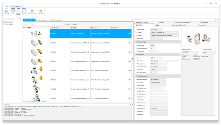Click the Kurztext 1 field with Danfoss Xtra Design Set
Image resolution: width=221 pixels, height=125 pixels.
pyautogui.click(x=164, y=32)
